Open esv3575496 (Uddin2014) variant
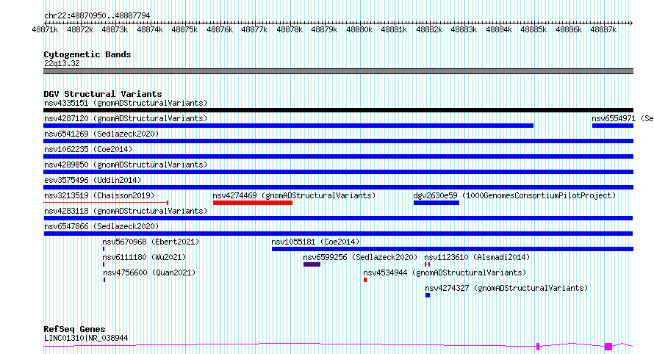Screen dimensions: 654x354 (93, 180)
